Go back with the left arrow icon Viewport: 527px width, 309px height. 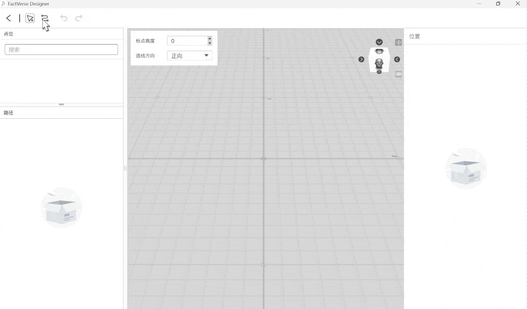click(x=9, y=18)
